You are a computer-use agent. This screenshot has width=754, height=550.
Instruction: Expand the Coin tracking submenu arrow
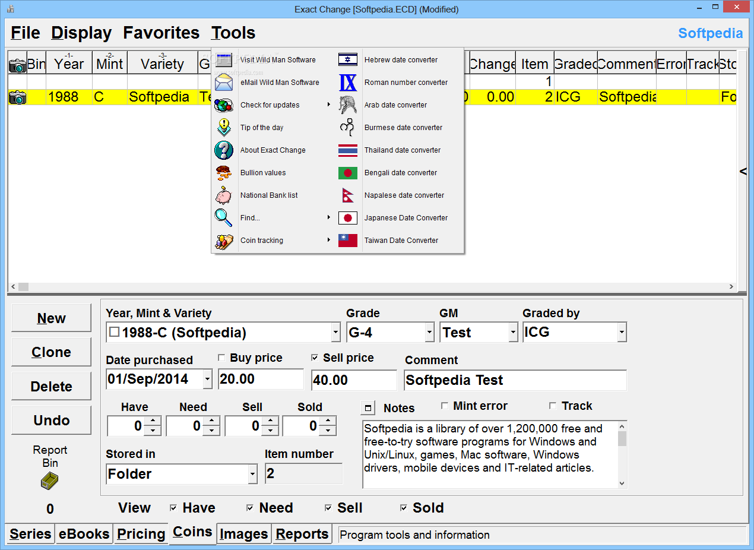pos(329,241)
